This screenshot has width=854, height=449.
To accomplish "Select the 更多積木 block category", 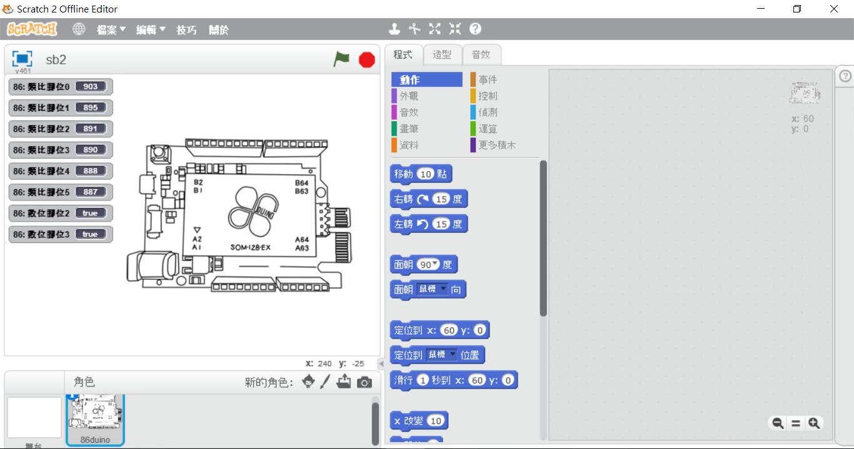I will (505, 145).
